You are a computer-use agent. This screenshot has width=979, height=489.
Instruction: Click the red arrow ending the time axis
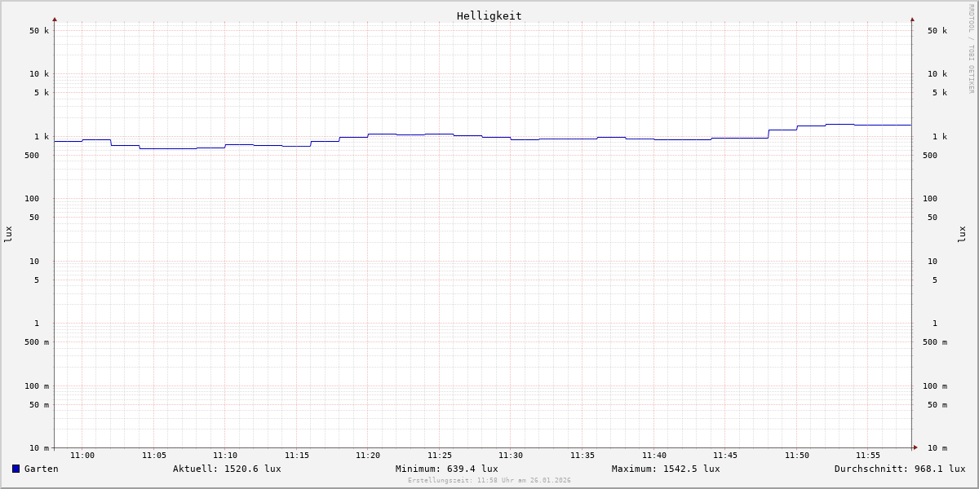coord(915,447)
